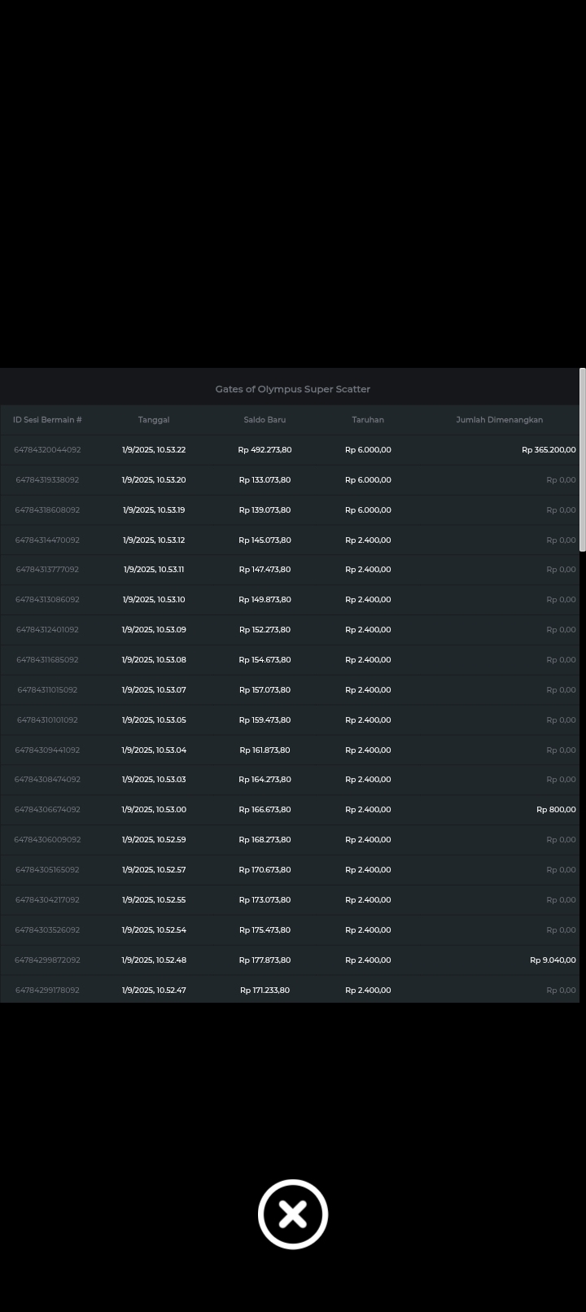Click the Rp 492.273,80 balance entry

pyautogui.click(x=265, y=450)
